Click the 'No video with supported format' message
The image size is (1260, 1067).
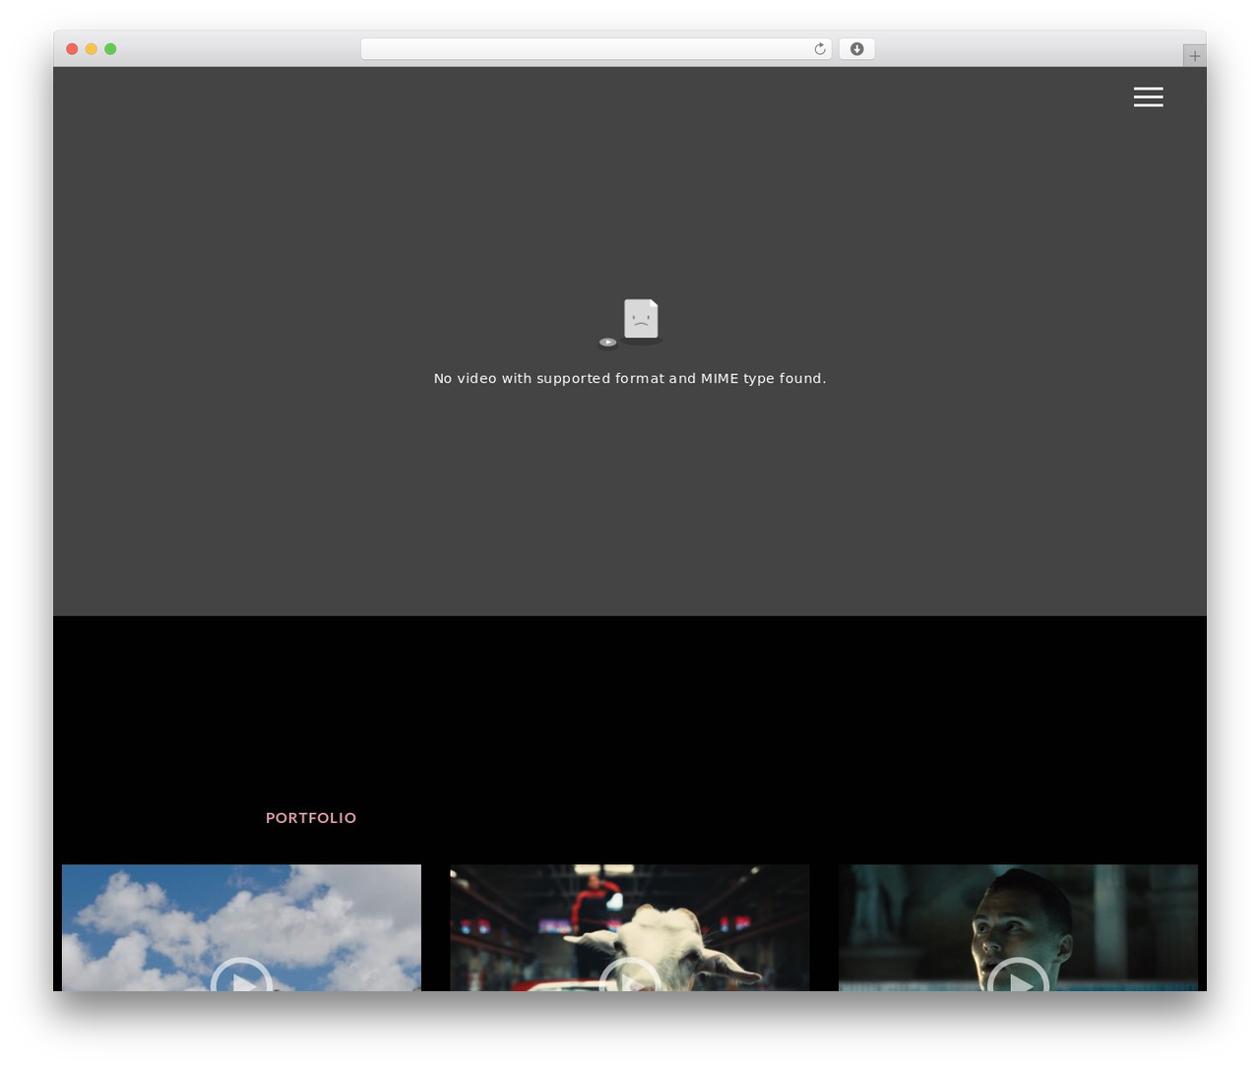630,378
